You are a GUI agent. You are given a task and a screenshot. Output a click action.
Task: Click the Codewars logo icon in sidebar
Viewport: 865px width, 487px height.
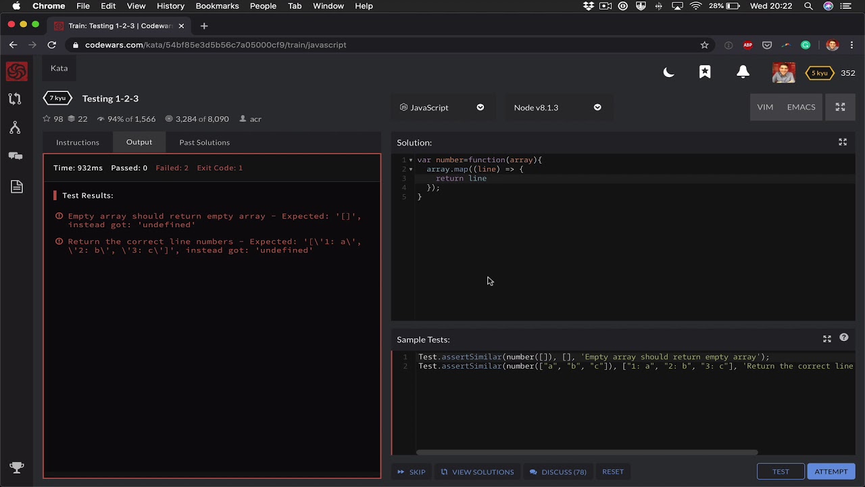click(17, 72)
